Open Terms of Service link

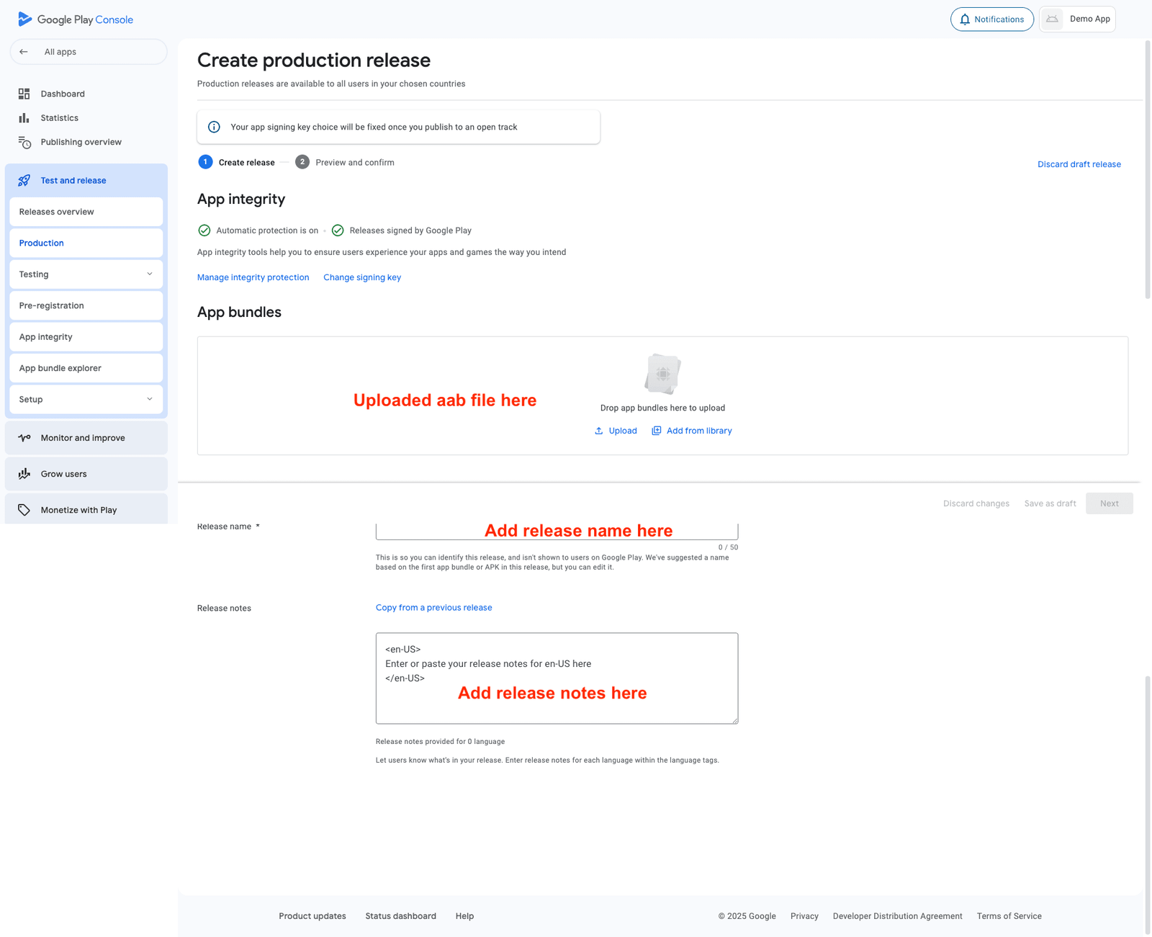point(1009,916)
